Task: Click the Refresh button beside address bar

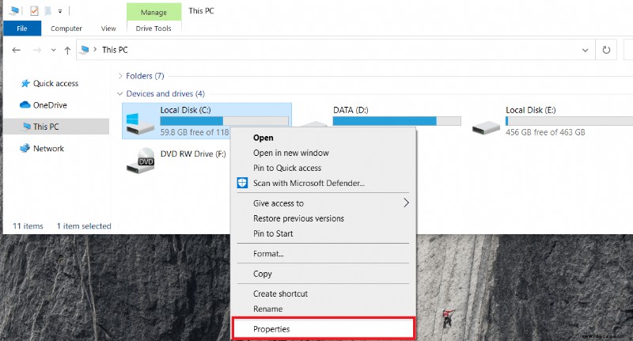Action: click(x=606, y=50)
